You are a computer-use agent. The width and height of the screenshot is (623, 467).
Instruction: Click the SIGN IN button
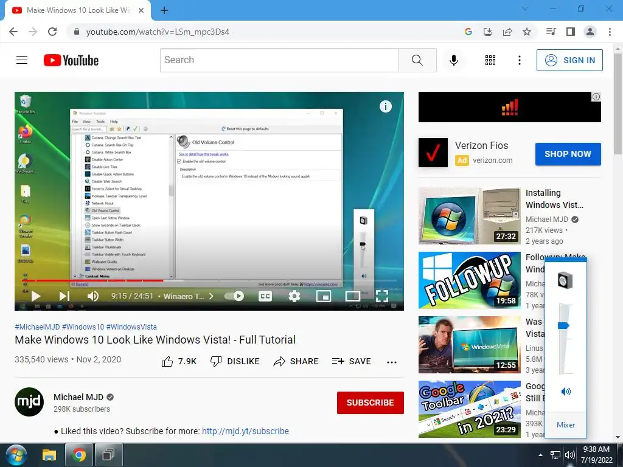click(569, 60)
